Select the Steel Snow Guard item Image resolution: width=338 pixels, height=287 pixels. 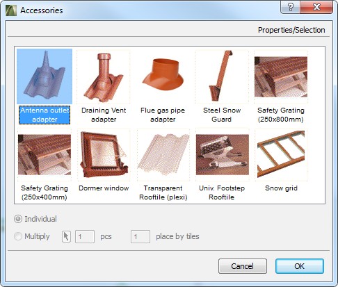click(x=222, y=77)
